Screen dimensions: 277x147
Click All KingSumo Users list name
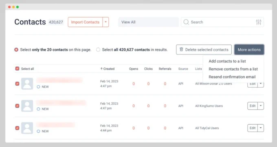pyautogui.click(x=209, y=106)
